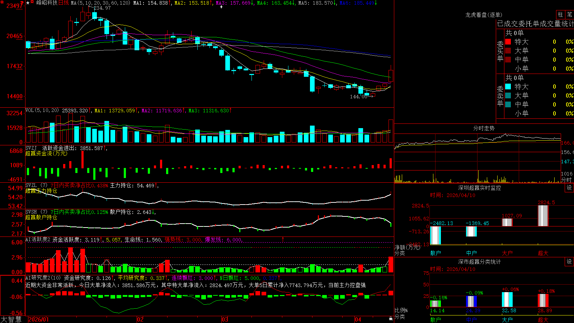Select the SVZJ indicator label
The width and height of the screenshot is (574, 323).
(x=31, y=148)
